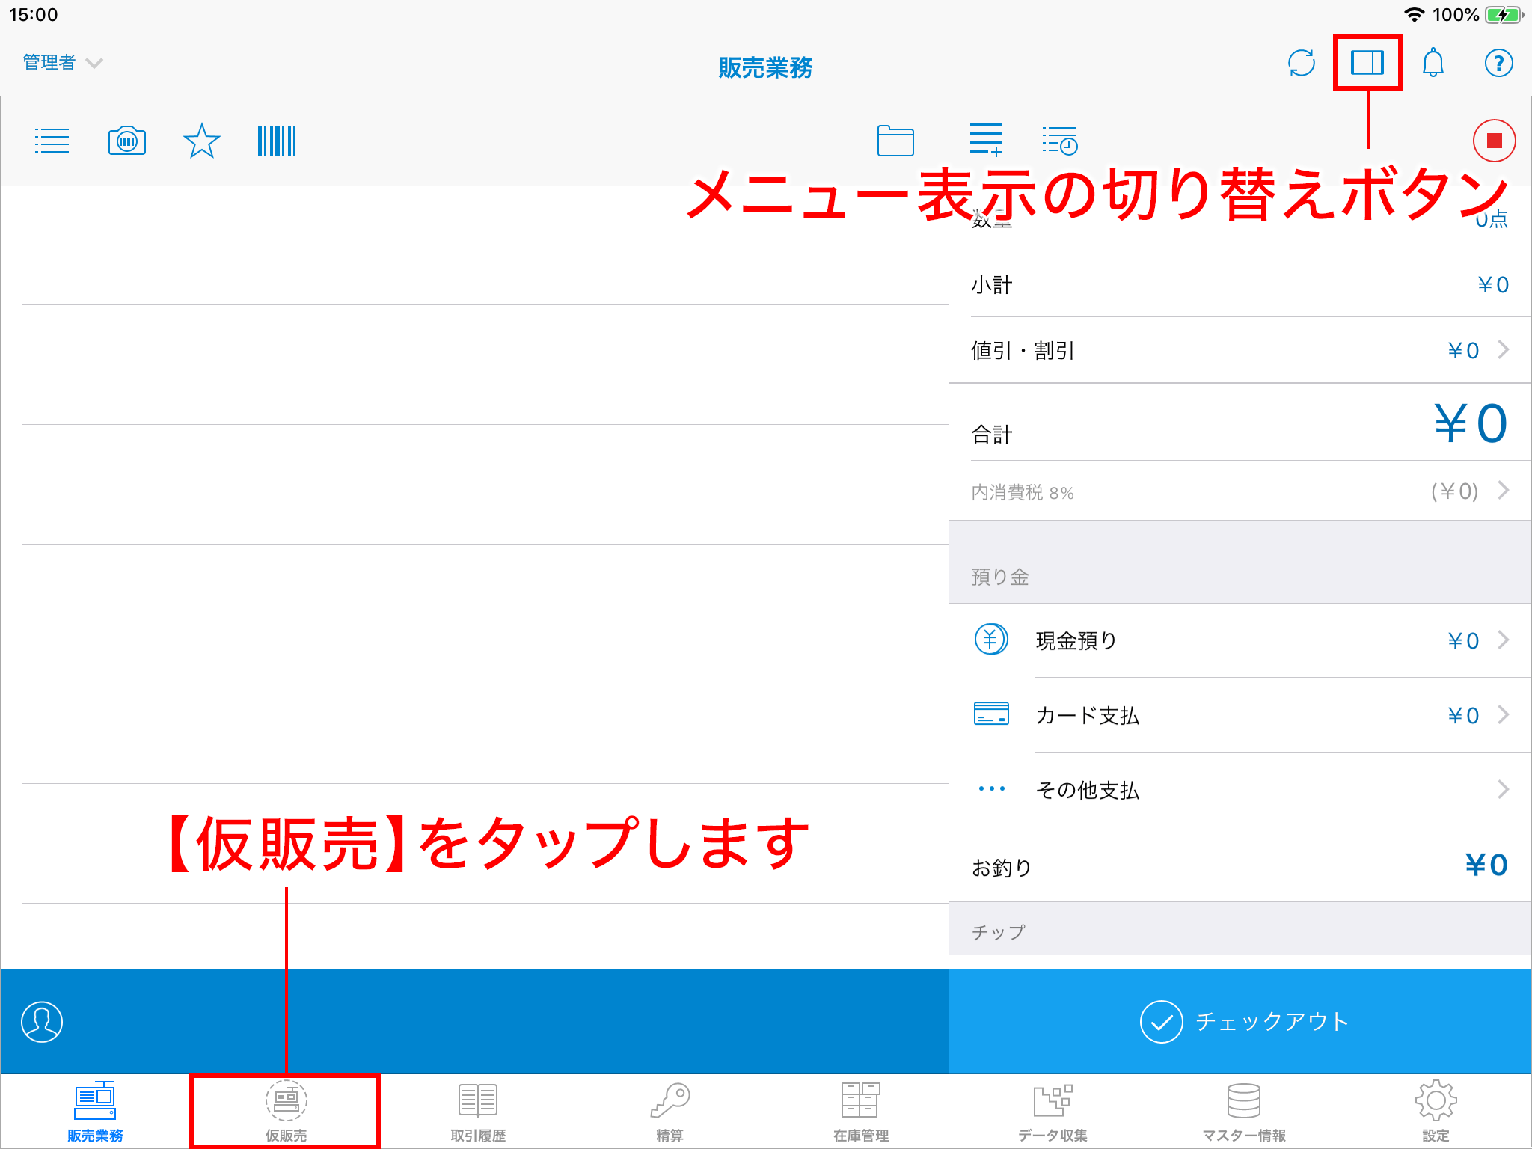Open the camera barcode scanner
This screenshot has height=1149, width=1532.
pyautogui.click(x=127, y=141)
